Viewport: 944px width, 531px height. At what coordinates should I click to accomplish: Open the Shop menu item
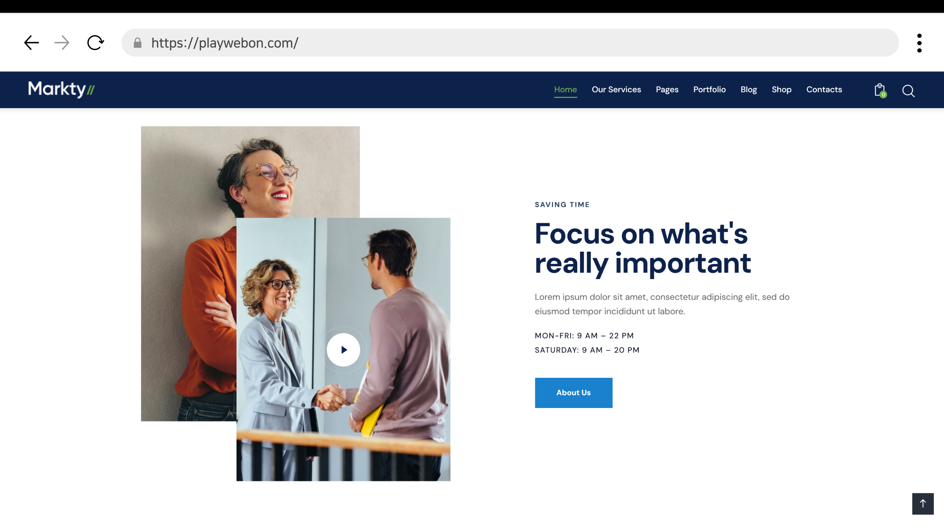point(781,89)
